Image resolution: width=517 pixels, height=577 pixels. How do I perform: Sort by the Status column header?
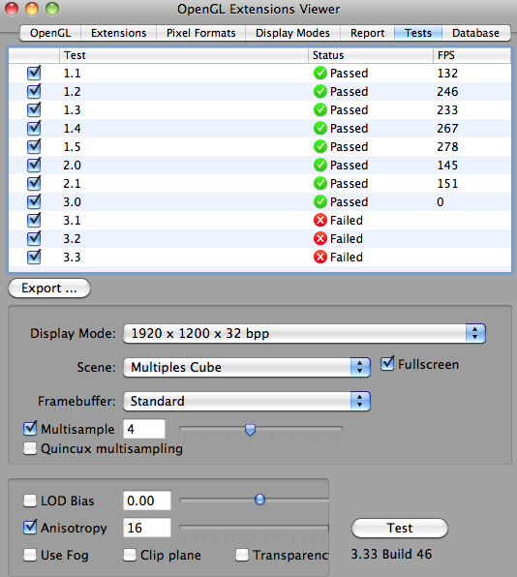(371, 55)
